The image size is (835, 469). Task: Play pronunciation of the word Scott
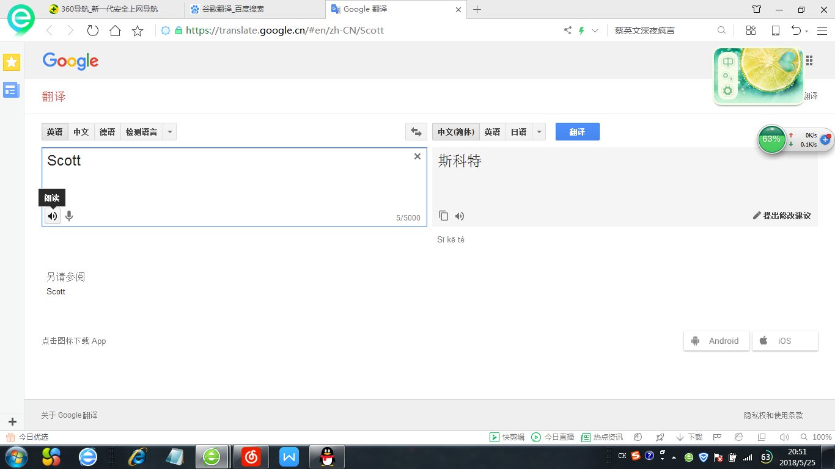click(x=52, y=216)
